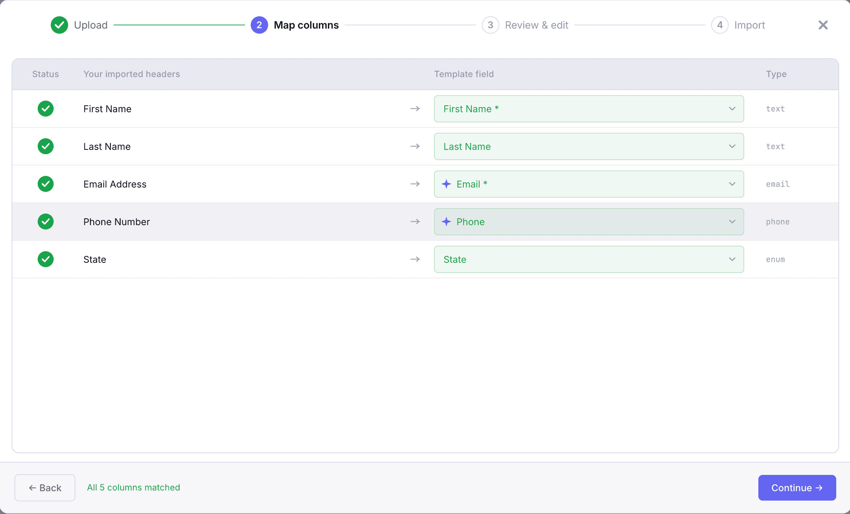The height and width of the screenshot is (514, 850).
Task: Open the Phone template field dropdown
Action: point(589,222)
